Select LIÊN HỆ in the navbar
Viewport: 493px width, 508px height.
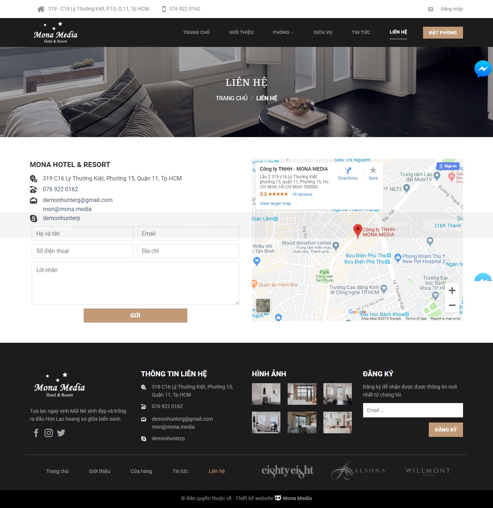point(398,32)
